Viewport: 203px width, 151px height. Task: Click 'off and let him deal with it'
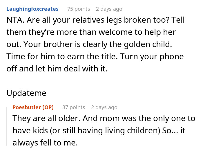pos(57,69)
